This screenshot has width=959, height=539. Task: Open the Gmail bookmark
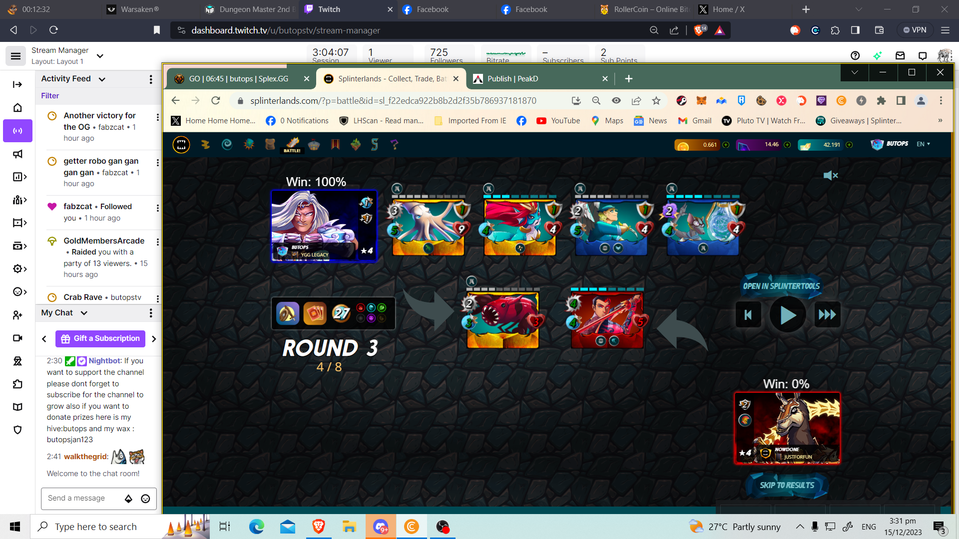[694, 121]
